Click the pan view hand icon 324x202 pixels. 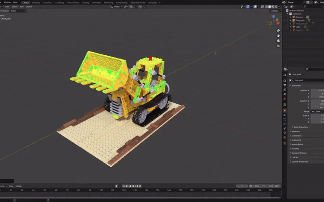coord(278,36)
